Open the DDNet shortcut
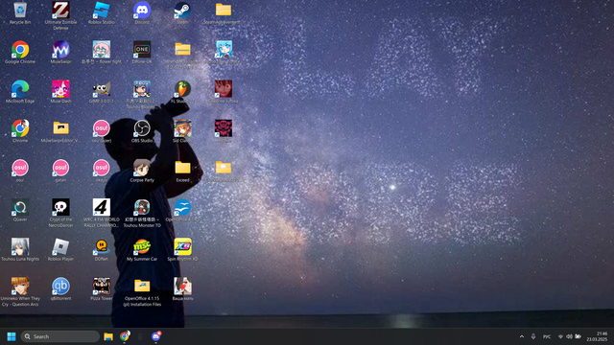614x345 pixels. 102,249
